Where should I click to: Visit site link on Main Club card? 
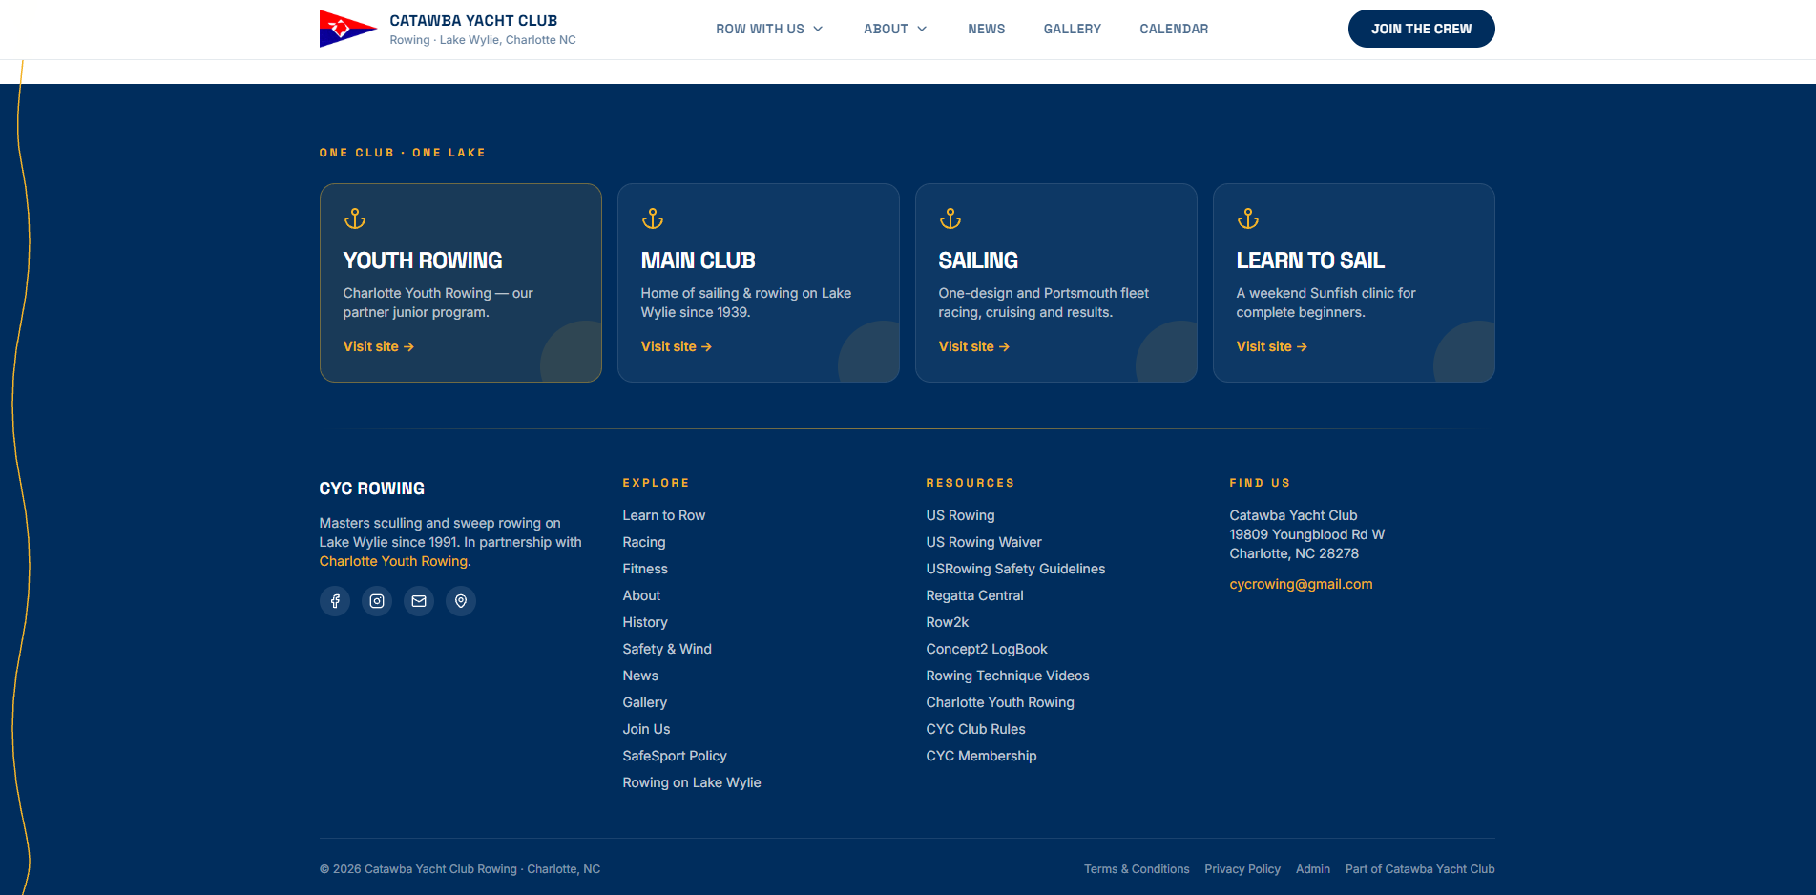tap(677, 346)
